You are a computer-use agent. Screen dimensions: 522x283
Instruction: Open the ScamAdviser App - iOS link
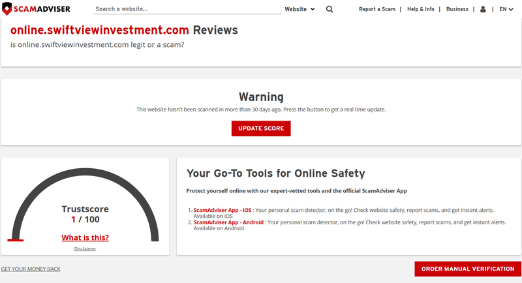223,210
